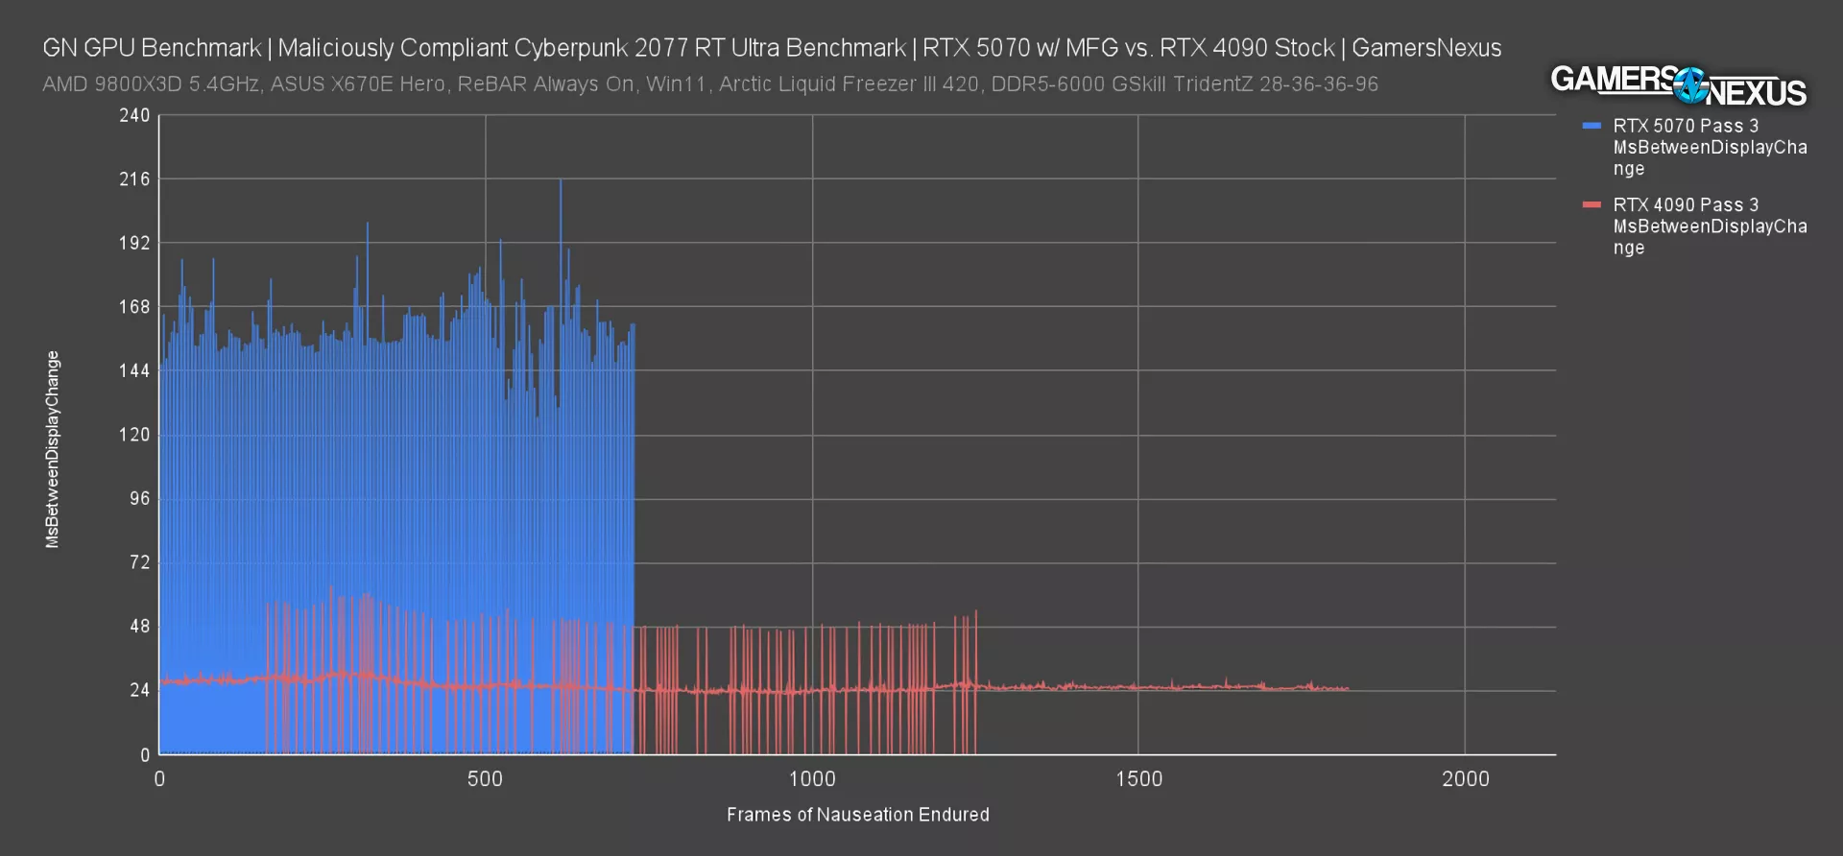Click the 168 y-axis tick label
The image size is (1843, 856).
tap(134, 307)
